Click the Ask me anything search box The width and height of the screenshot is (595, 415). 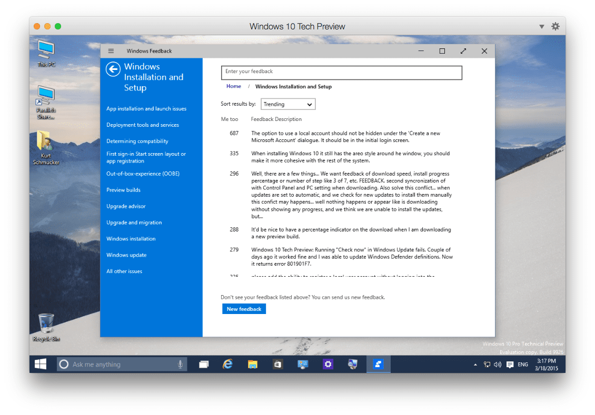tap(122, 364)
